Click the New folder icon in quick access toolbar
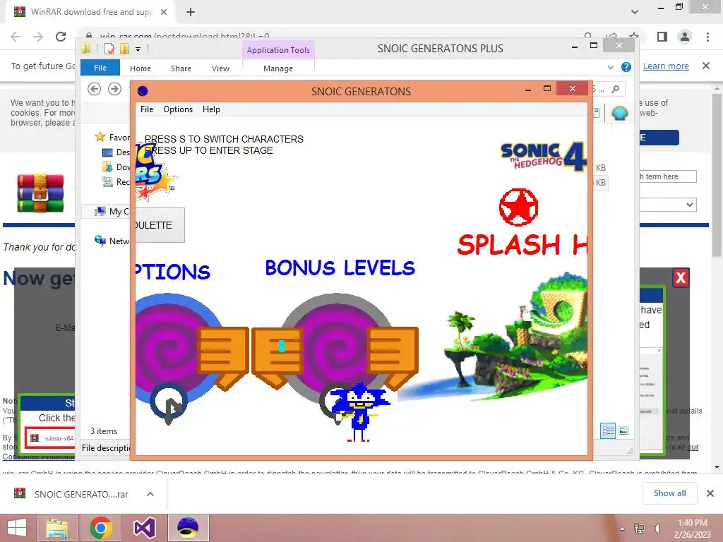 click(124, 49)
